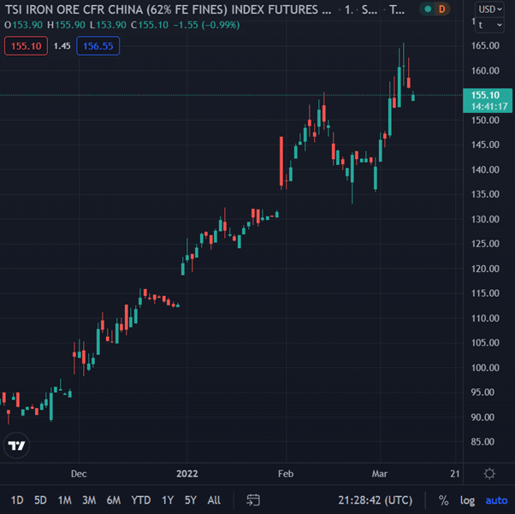Click the 100.00 price axis label

pyautogui.click(x=485, y=368)
